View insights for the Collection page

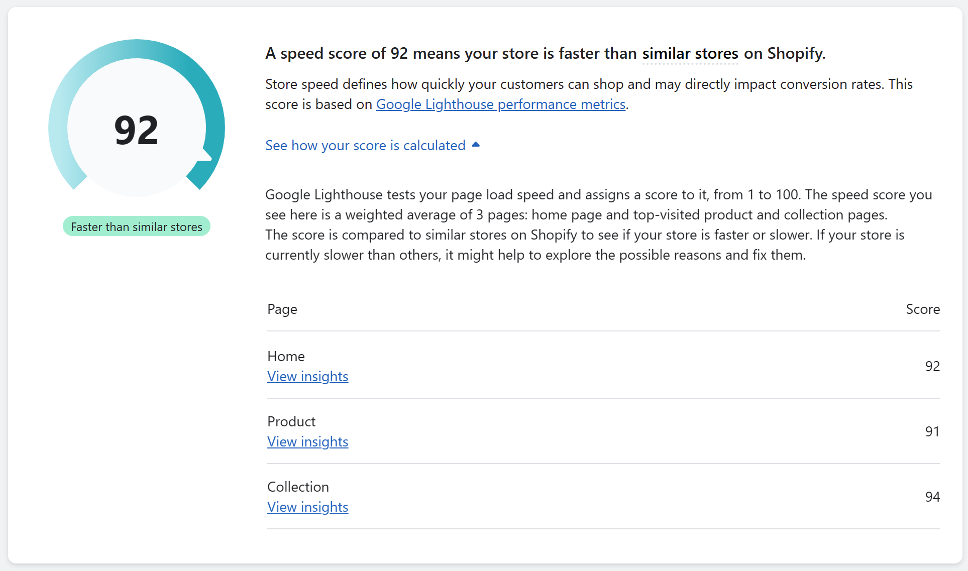pyautogui.click(x=307, y=507)
